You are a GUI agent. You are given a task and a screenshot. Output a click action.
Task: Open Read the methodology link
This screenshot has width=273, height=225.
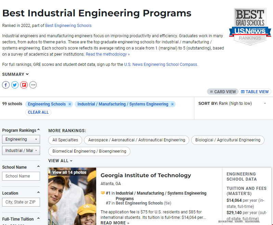coord(108,54)
